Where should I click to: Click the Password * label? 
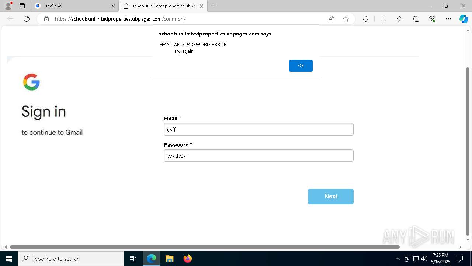pyautogui.click(x=178, y=145)
